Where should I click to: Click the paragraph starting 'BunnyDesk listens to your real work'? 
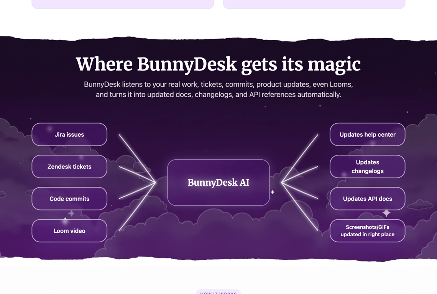219,89
